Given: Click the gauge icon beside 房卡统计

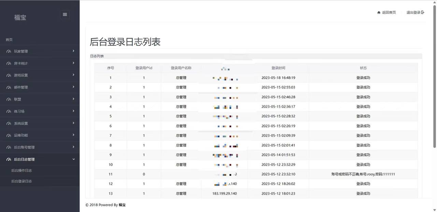Looking at the screenshot, I should coord(9,63).
